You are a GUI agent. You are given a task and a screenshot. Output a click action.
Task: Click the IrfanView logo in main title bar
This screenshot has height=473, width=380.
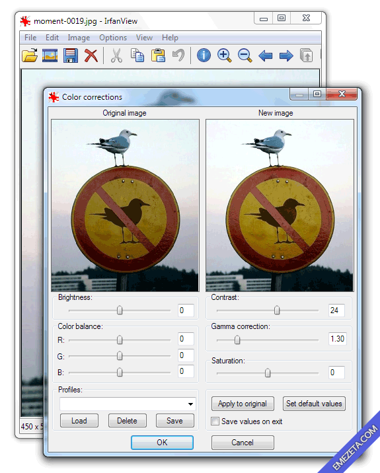click(25, 21)
